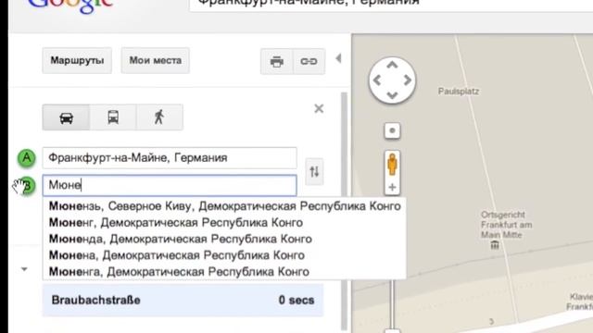Screen dimensions: 593x333
Task: Click the Маршруты button
Action: pos(77,60)
